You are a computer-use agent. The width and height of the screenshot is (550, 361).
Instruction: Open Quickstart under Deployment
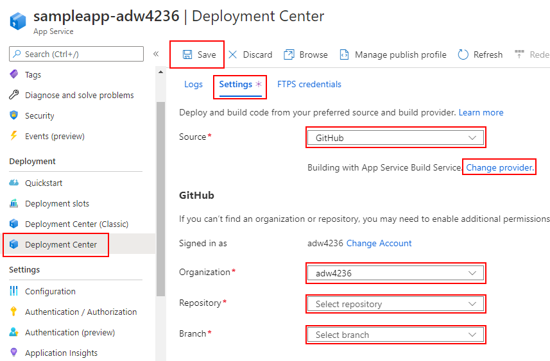(x=44, y=183)
